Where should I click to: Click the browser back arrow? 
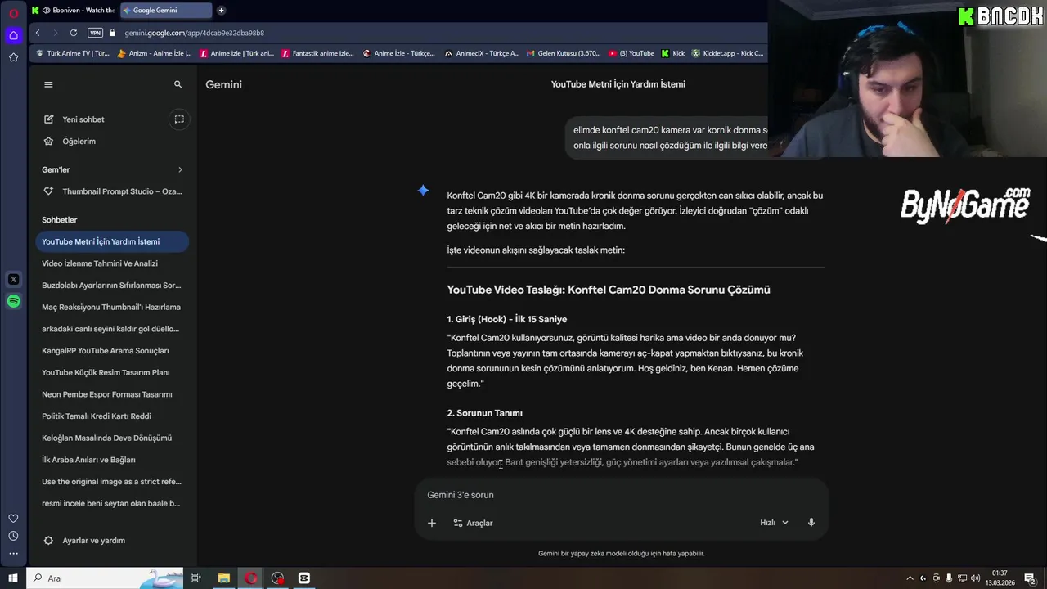(38, 33)
